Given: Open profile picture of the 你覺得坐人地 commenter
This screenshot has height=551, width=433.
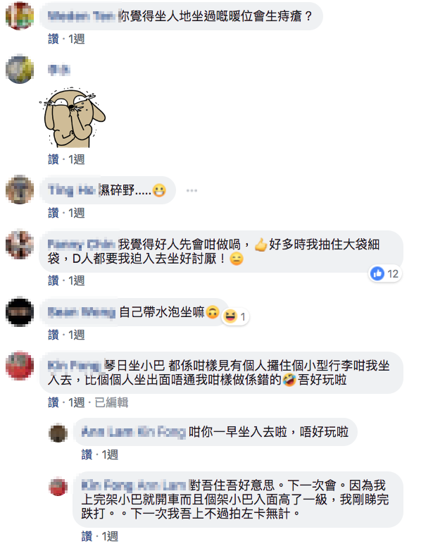Looking at the screenshot, I should click(20, 16).
